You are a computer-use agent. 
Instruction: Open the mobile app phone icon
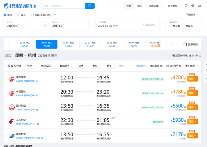click(186, 6)
